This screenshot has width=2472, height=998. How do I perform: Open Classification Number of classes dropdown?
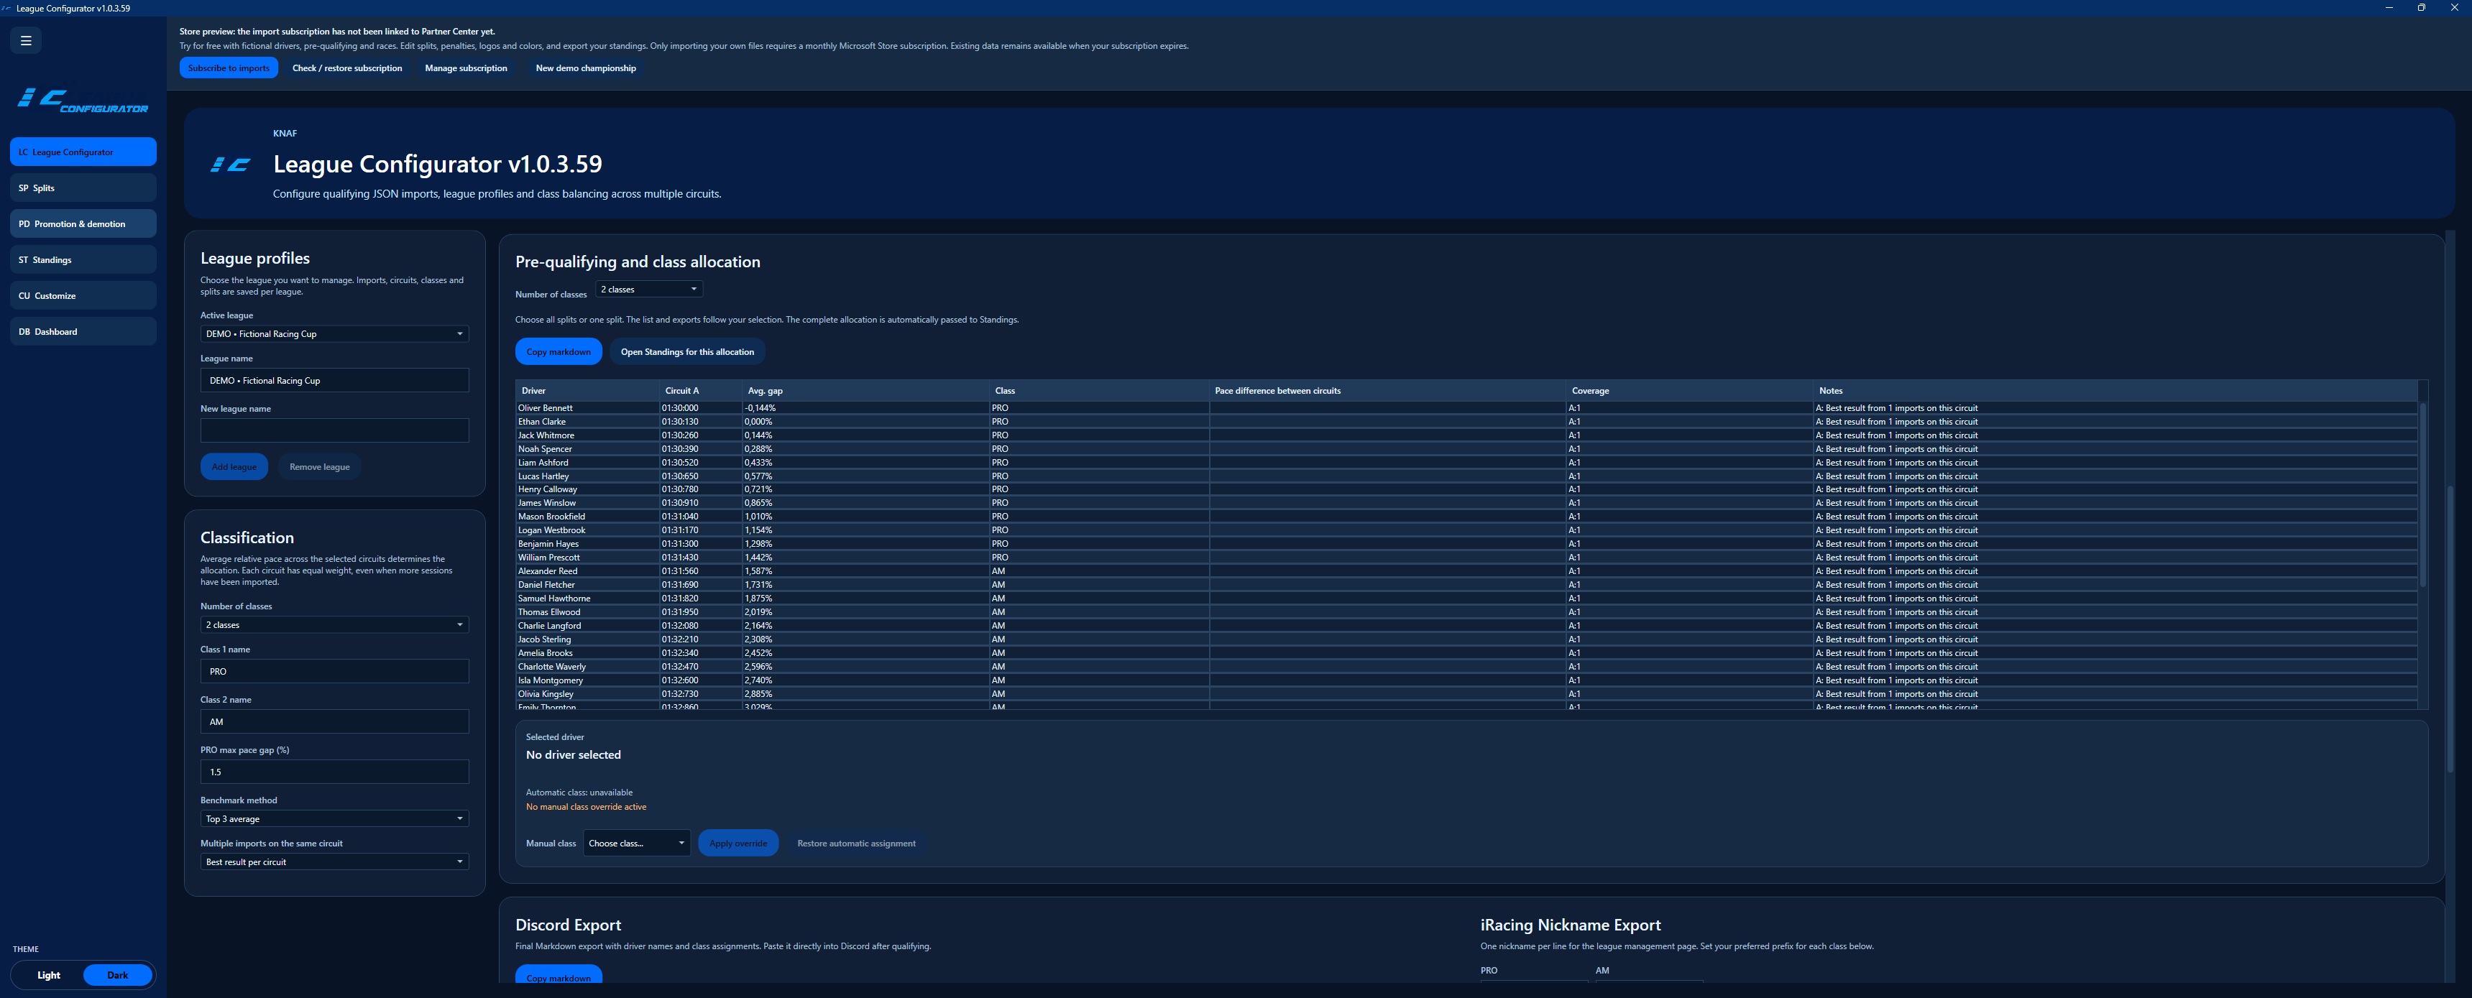coord(334,624)
